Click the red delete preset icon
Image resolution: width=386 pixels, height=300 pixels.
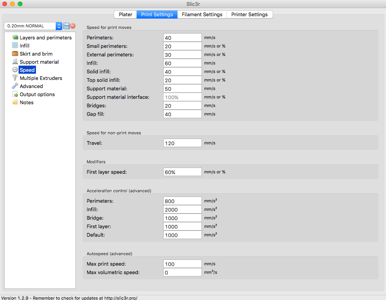point(73,26)
